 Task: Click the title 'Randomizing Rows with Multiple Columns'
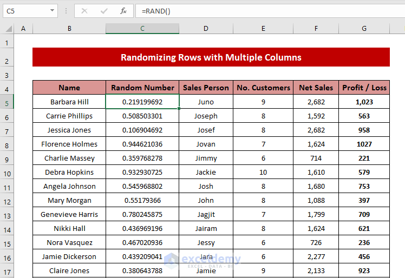coord(211,57)
